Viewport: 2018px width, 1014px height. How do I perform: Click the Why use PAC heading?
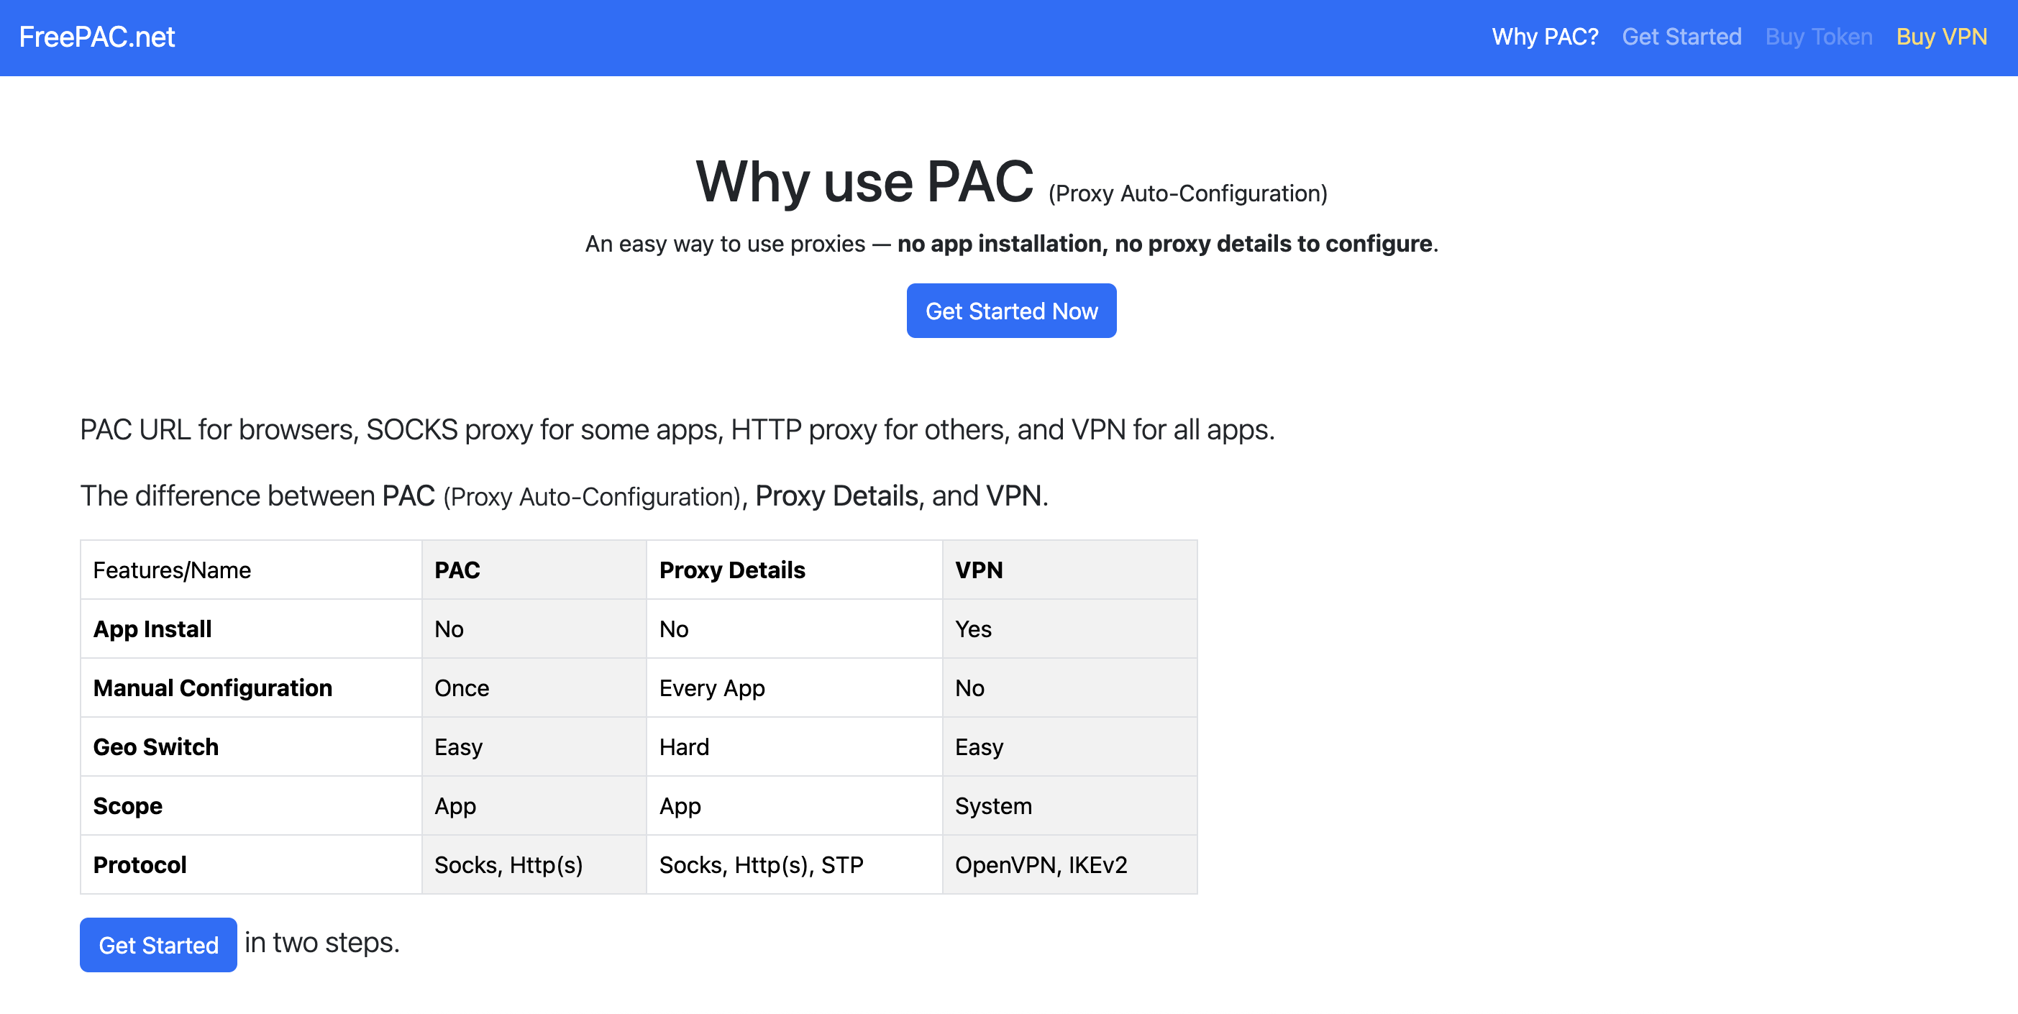pos(865,183)
